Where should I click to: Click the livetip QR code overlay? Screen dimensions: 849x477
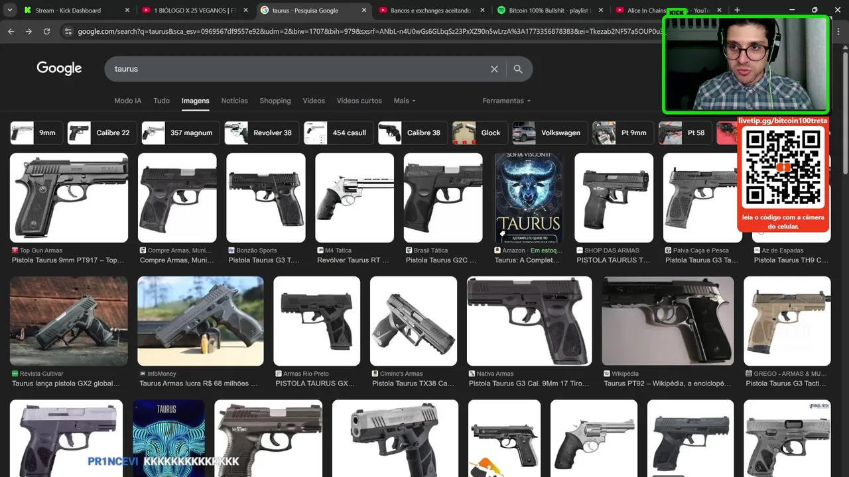(x=783, y=167)
